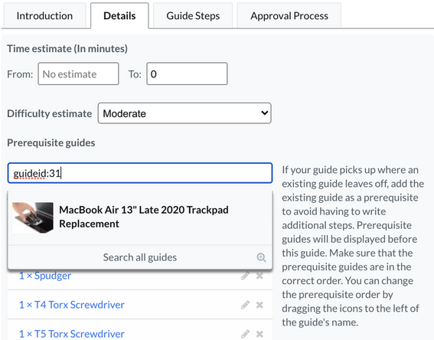Delete the T4 Torx Screwdriver entry

259,305
